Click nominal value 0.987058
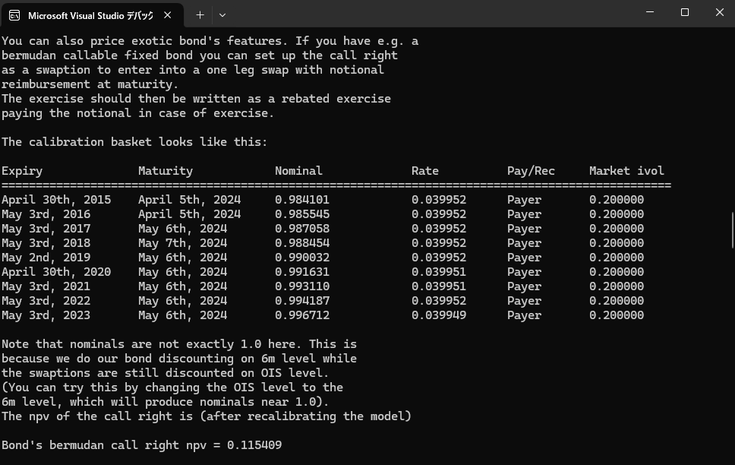The height and width of the screenshot is (465, 735). click(302, 229)
